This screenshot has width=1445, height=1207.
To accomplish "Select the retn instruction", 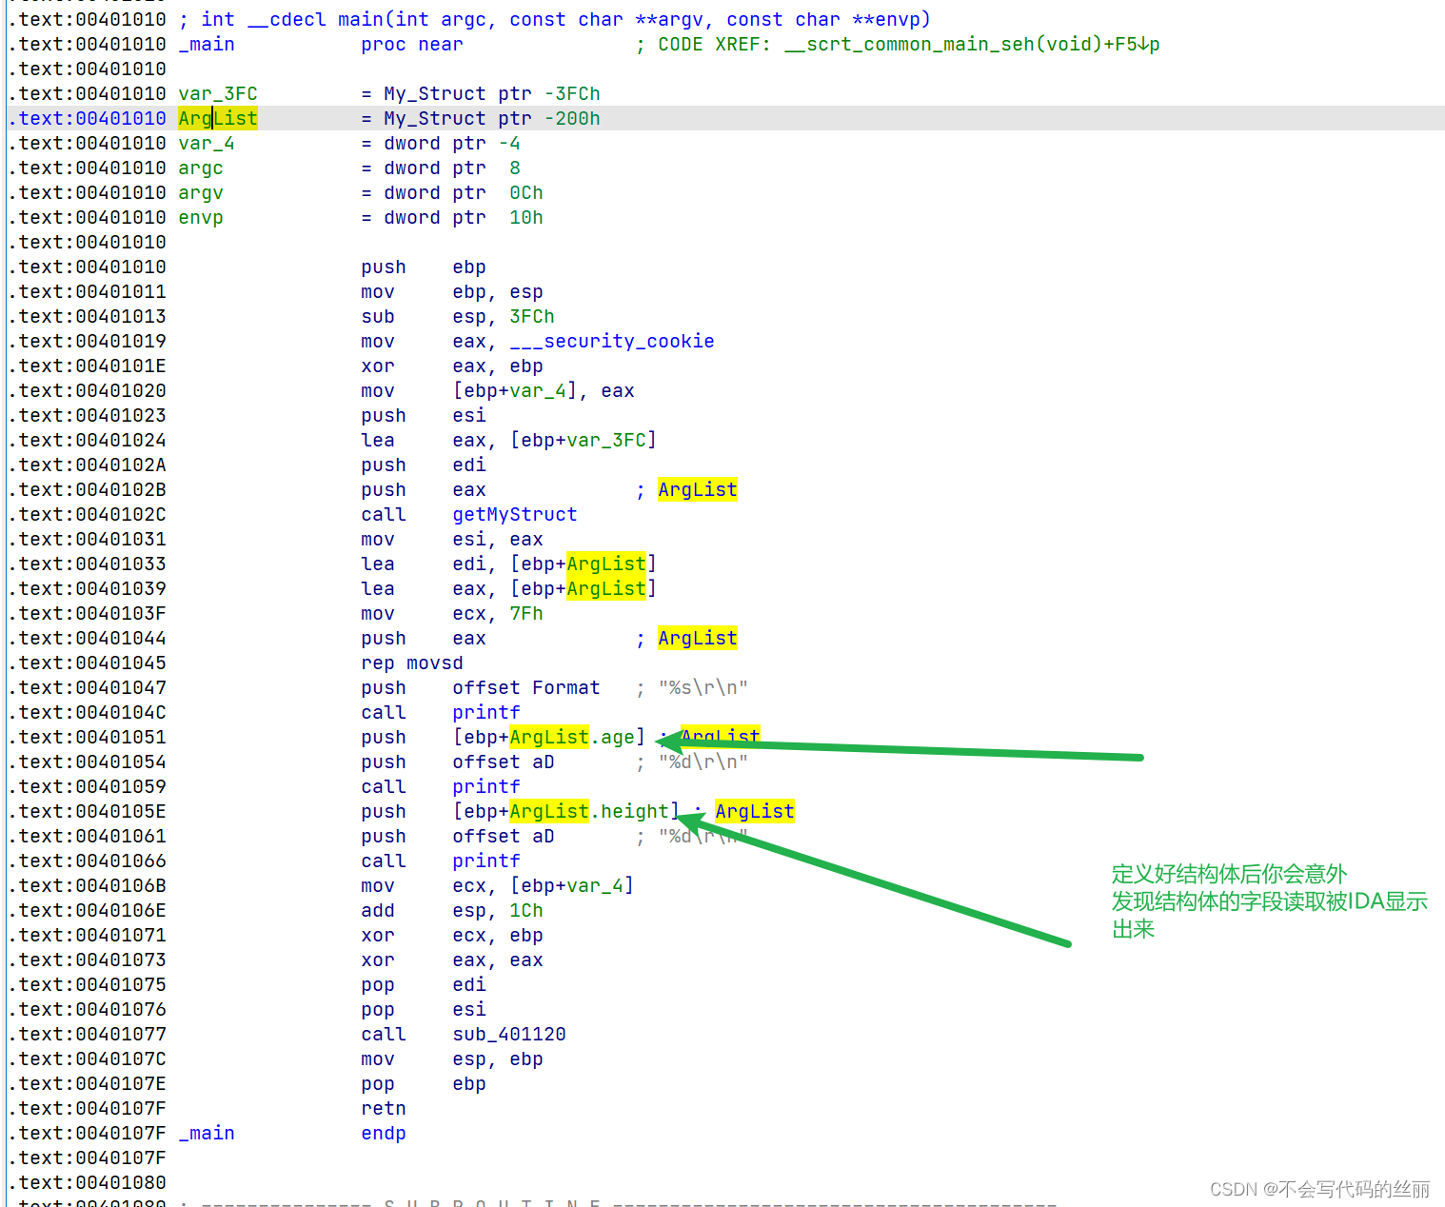I will (384, 1108).
